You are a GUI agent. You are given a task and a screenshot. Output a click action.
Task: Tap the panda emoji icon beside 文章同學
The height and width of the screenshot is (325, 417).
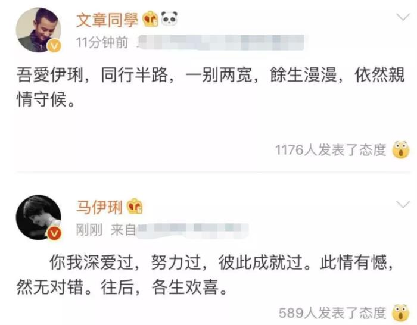(169, 18)
